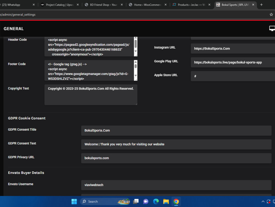Viewport: 275px width, 207px height.
Task: Open Microsoft Edge from taskbar
Action: tap(156, 201)
